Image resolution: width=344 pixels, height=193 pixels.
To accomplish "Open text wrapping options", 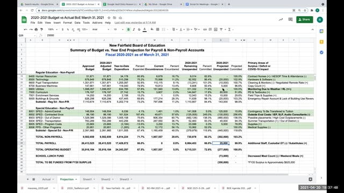I will pos(189,29).
